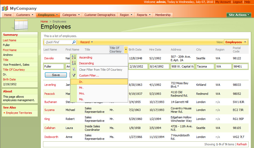Click the Quick Find input field

(x=58, y=42)
